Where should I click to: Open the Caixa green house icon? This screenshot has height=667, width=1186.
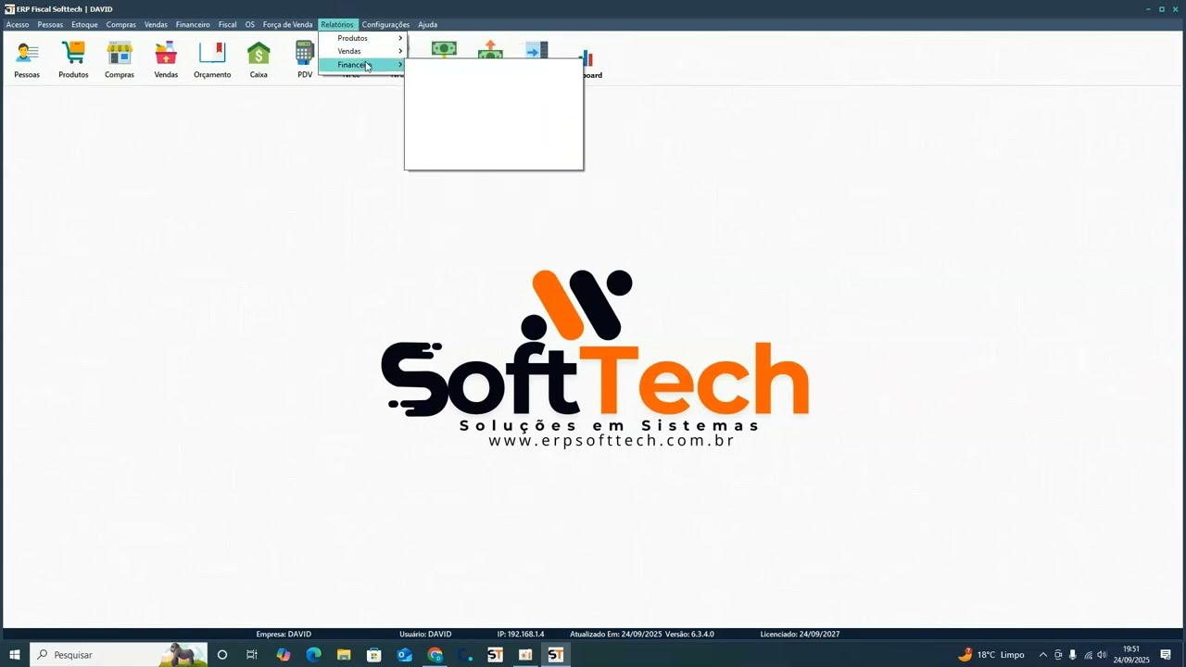[259, 60]
